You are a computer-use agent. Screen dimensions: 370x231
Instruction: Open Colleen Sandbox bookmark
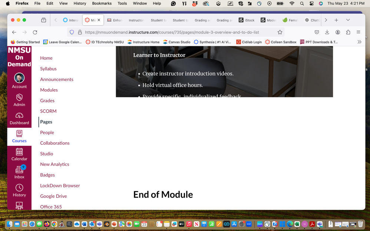[x=281, y=42]
